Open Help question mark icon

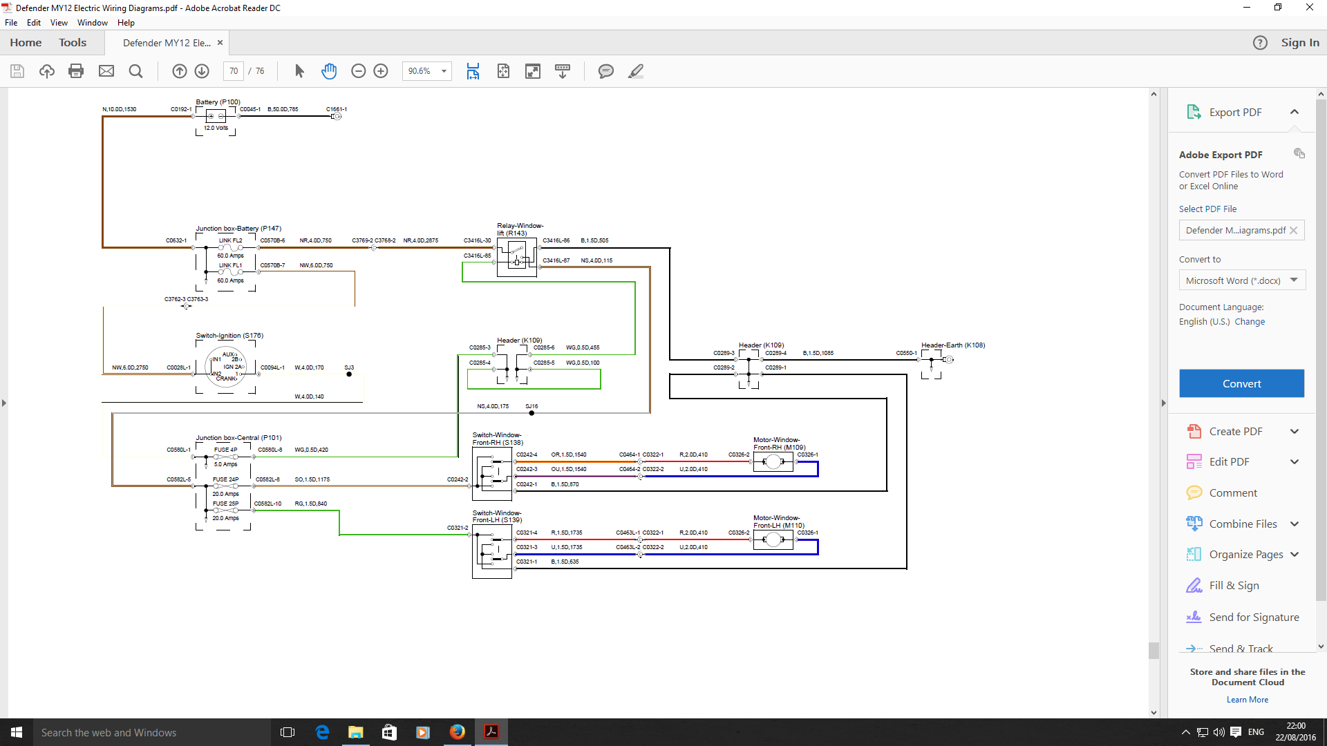click(x=1260, y=43)
